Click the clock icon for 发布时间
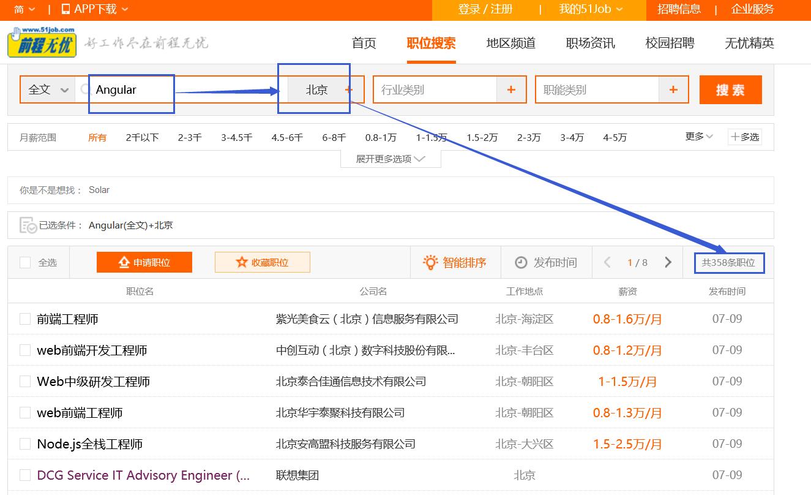Image resolution: width=811 pixels, height=495 pixels. pos(521,262)
